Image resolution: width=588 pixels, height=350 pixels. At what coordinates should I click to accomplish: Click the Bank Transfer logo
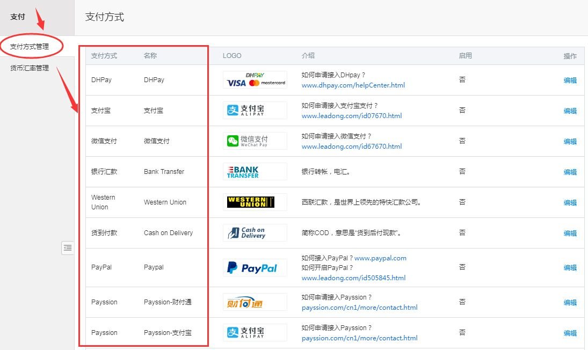255,172
